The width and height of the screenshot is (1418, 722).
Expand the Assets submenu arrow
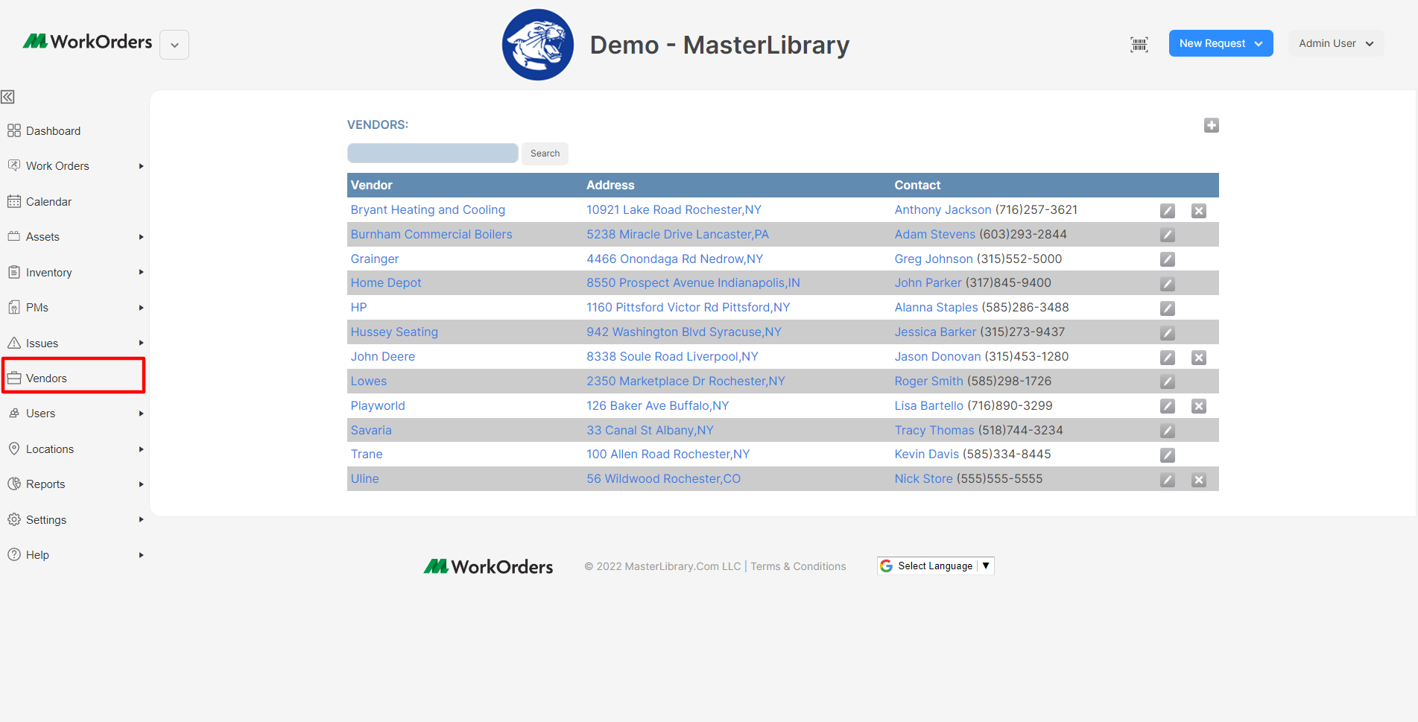(x=141, y=237)
